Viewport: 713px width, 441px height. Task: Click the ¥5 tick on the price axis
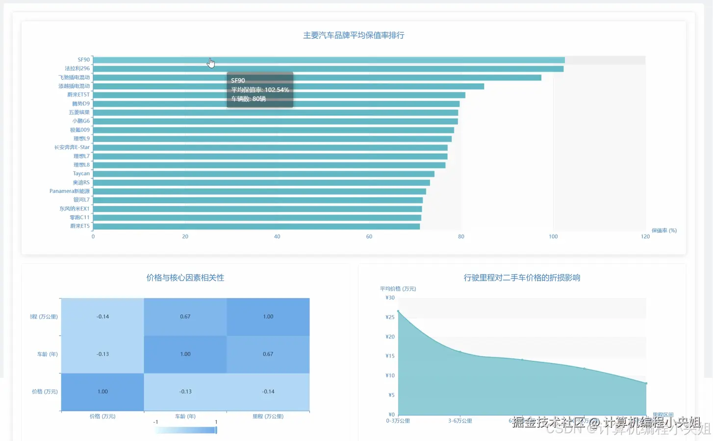point(391,395)
